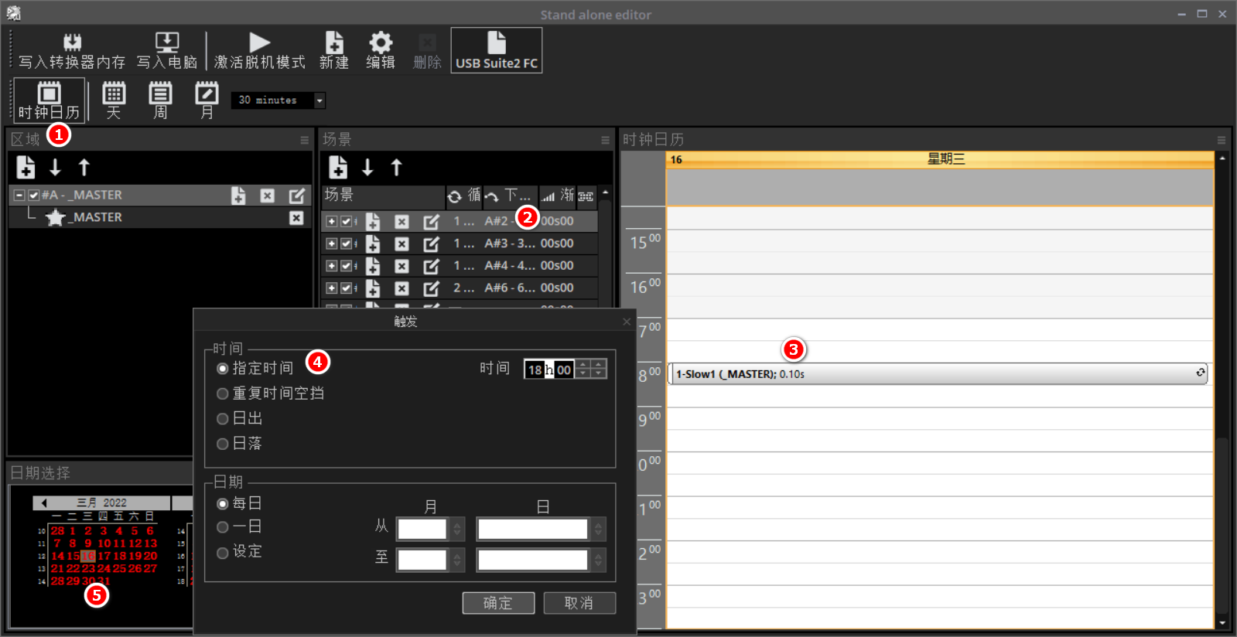Add new zone in 区域 panel
1237x637 pixels.
pos(26,167)
